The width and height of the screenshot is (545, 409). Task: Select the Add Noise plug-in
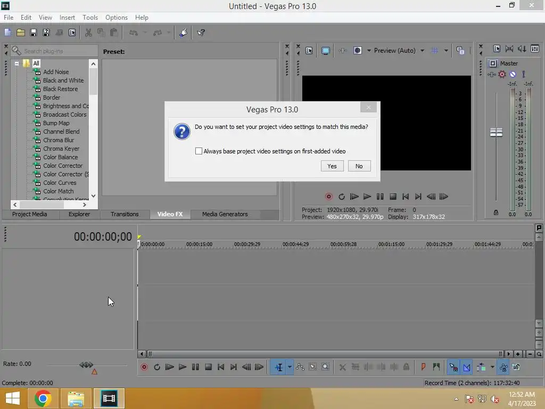[x=55, y=72]
